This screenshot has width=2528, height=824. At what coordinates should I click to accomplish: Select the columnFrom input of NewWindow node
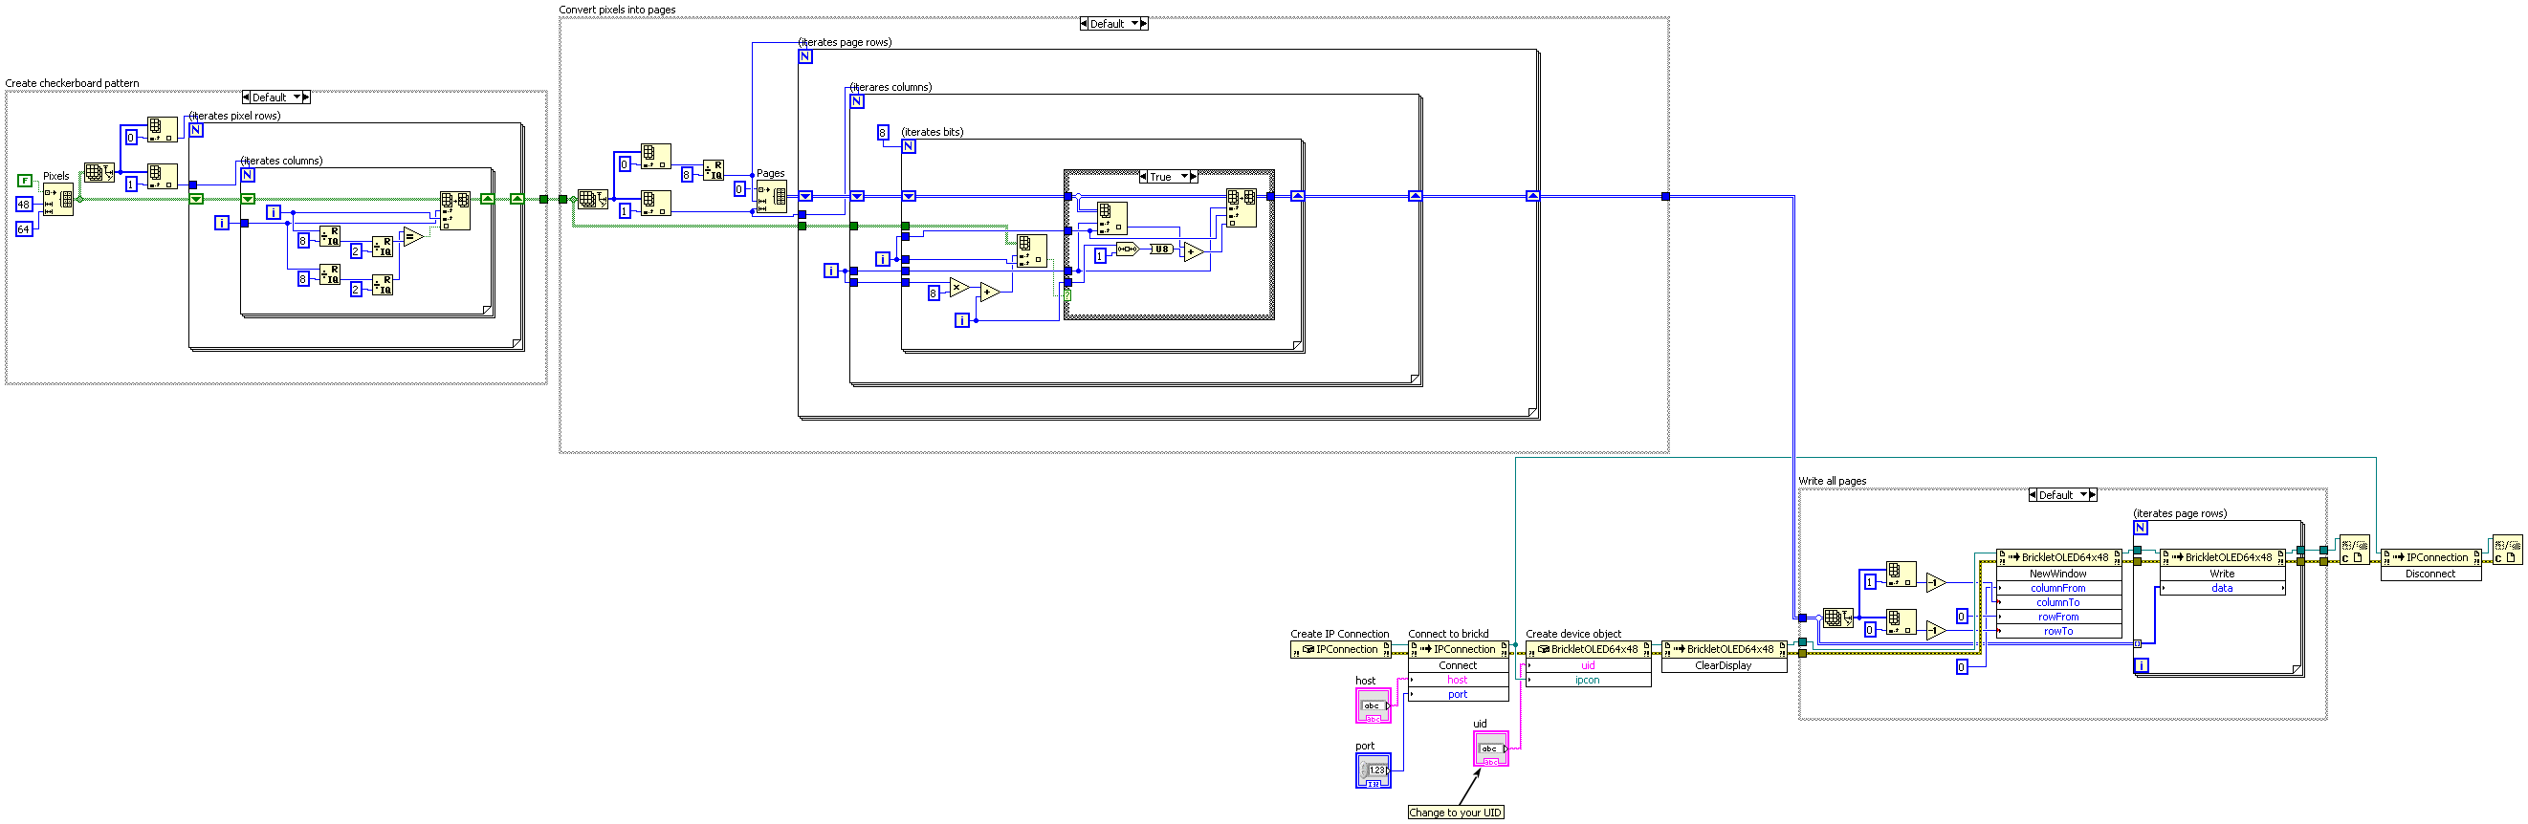[2058, 589]
